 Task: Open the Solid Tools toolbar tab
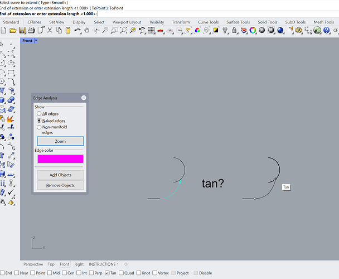click(268, 22)
